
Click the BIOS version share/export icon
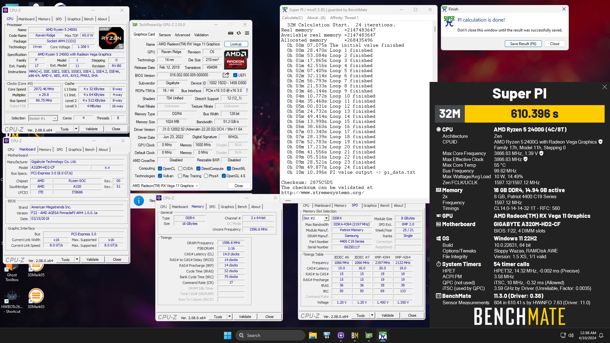(226, 75)
